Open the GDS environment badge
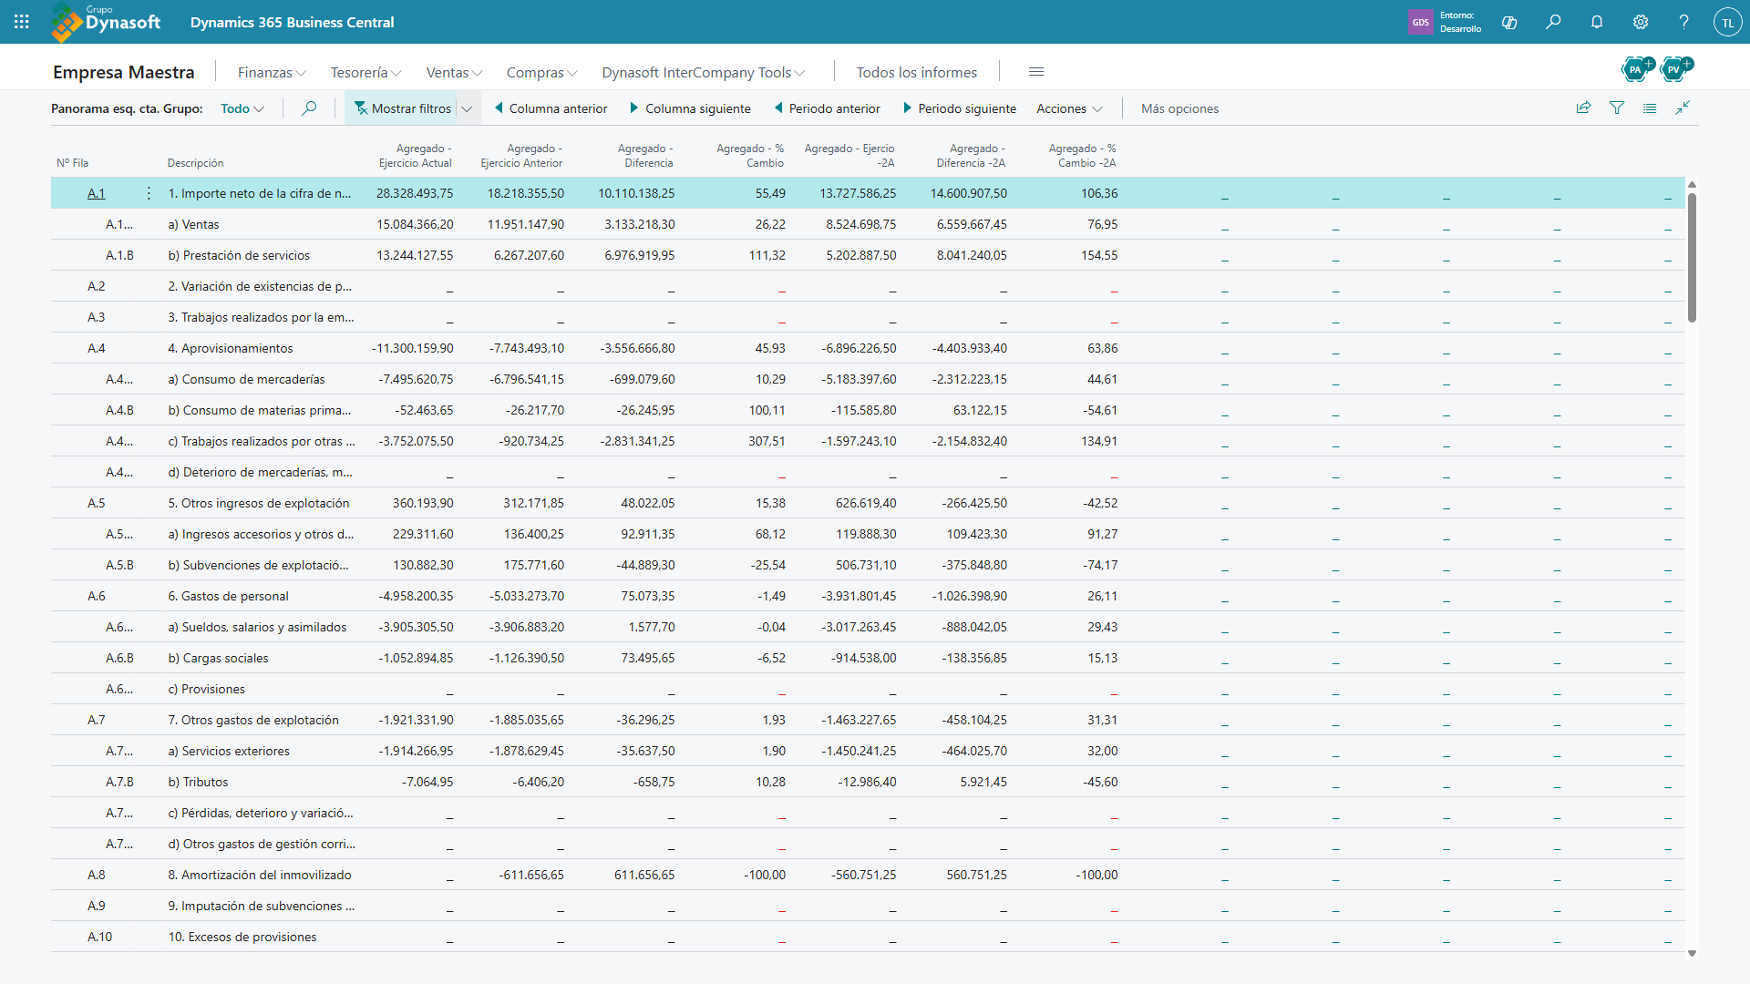The image size is (1750, 984). (1420, 22)
